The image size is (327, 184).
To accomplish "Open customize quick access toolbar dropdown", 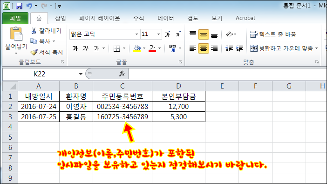I will [x=60, y=6].
